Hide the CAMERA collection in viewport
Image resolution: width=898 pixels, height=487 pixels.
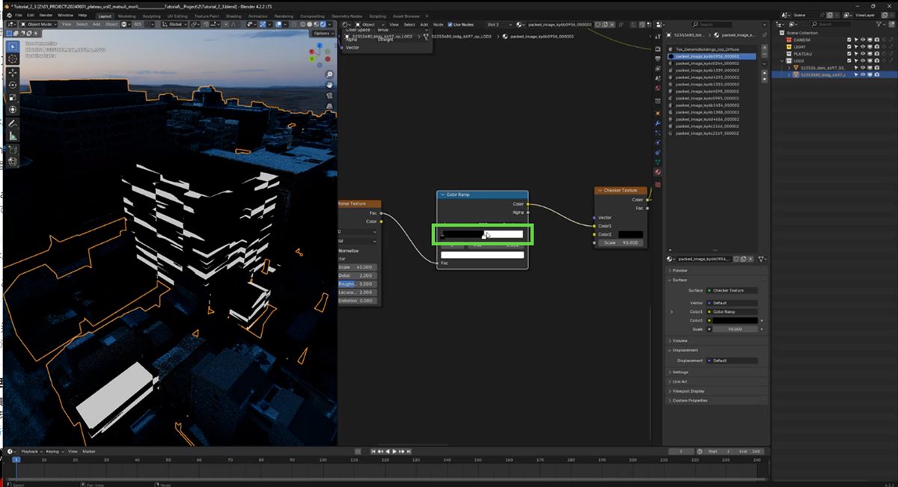(861, 40)
